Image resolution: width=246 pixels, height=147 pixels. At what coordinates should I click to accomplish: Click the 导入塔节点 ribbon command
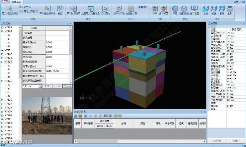tap(25, 7)
